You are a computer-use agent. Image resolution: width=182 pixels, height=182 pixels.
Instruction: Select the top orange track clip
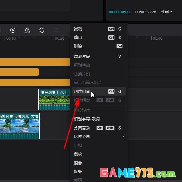pyautogui.click(x=35, y=62)
